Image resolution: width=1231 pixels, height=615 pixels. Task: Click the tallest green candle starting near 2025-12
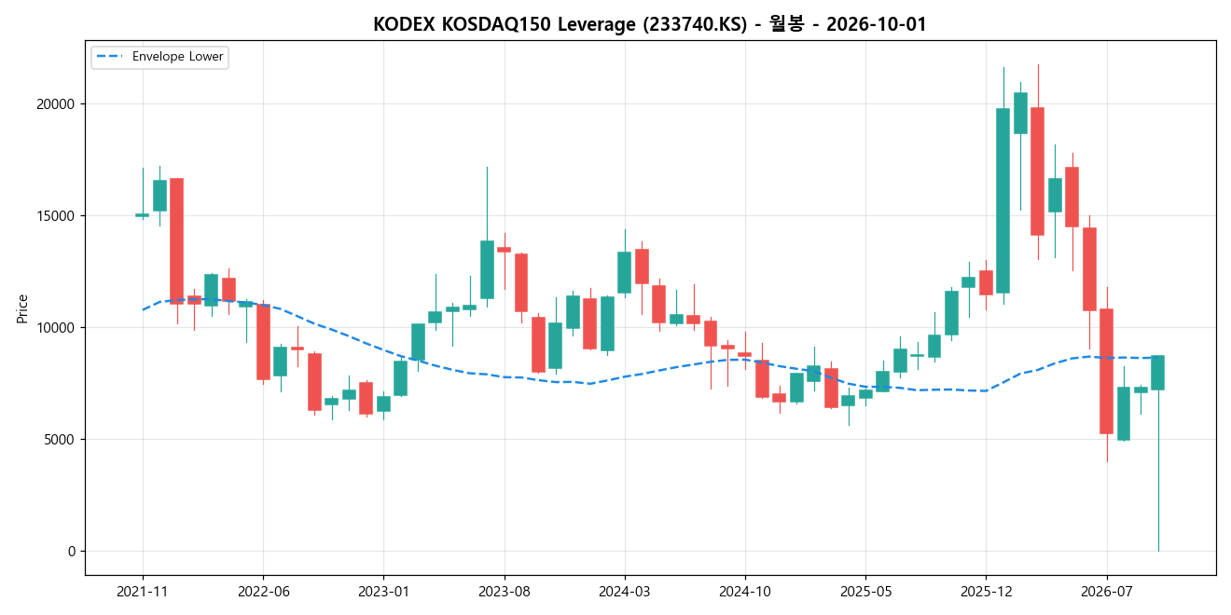(1003, 200)
